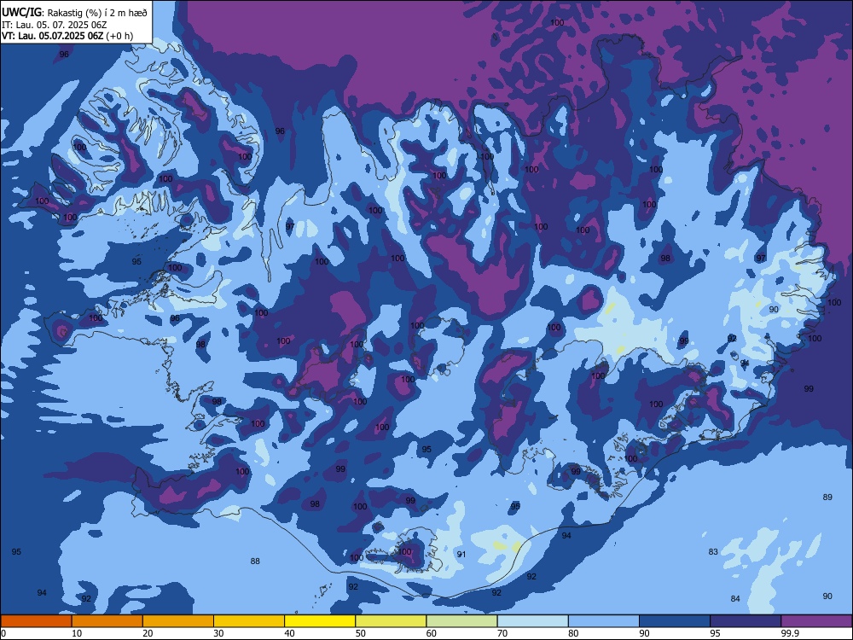Click the pale blue 70–80 legend swatch
853x640 pixels.
click(x=532, y=621)
